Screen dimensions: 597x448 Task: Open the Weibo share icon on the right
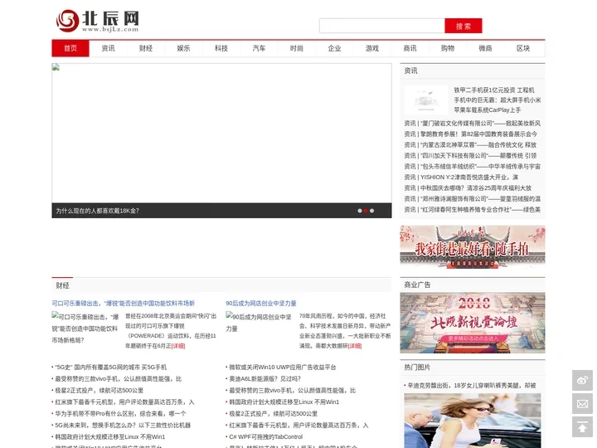582,380
